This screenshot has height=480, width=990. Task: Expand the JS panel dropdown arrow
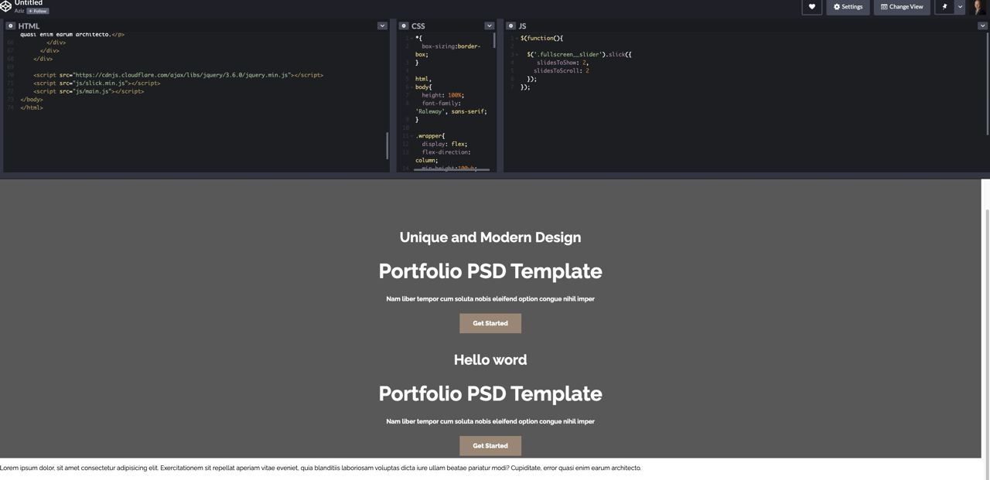[x=982, y=26]
